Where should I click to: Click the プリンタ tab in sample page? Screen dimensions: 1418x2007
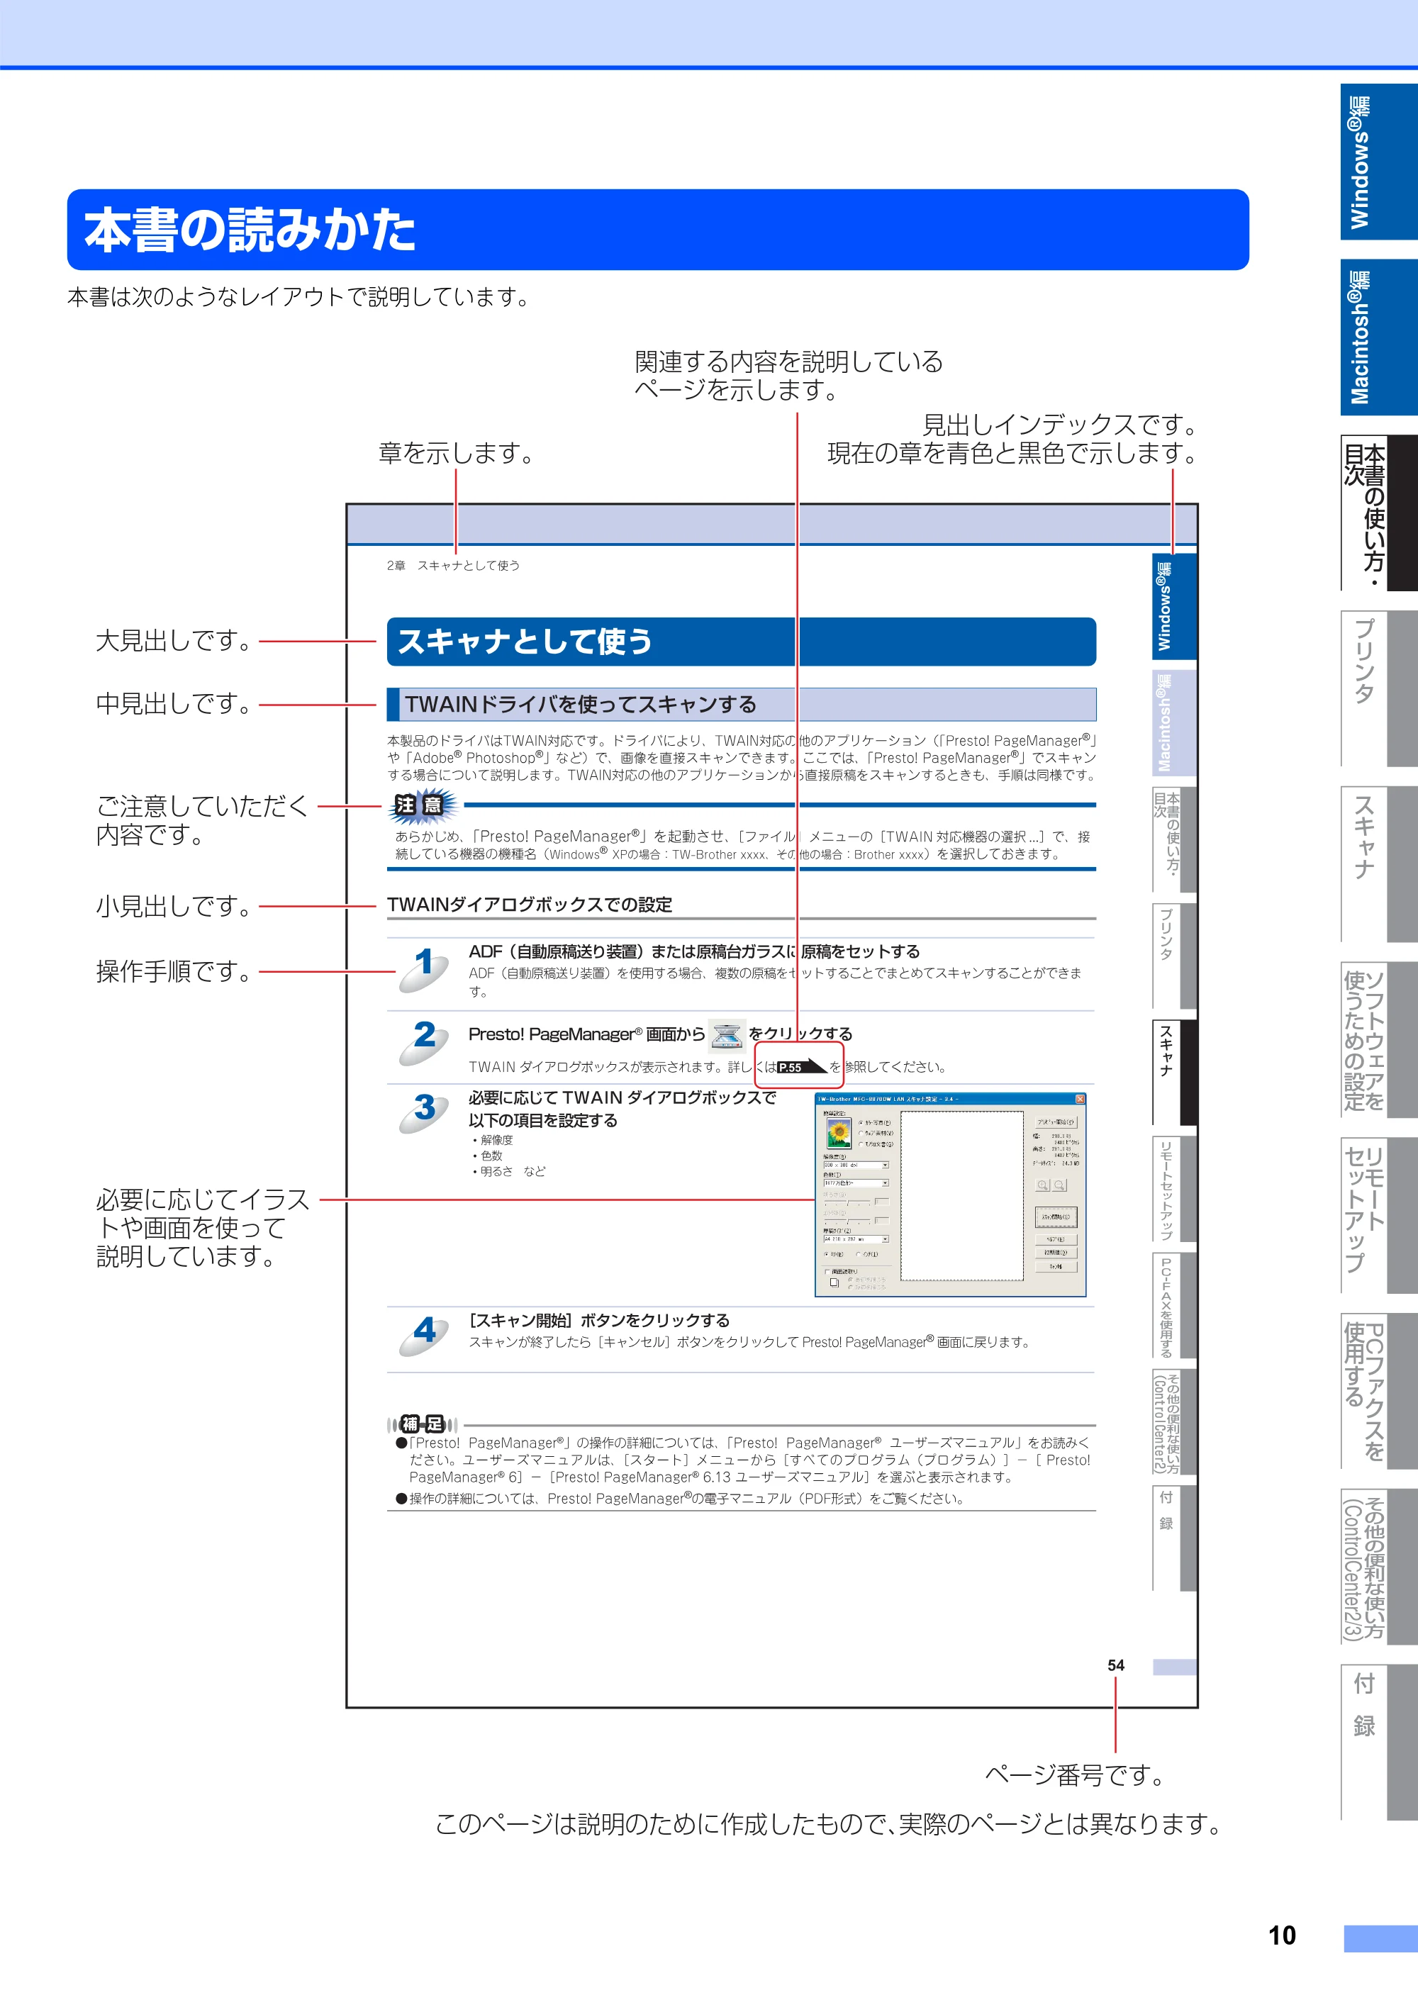pyautogui.click(x=1174, y=956)
